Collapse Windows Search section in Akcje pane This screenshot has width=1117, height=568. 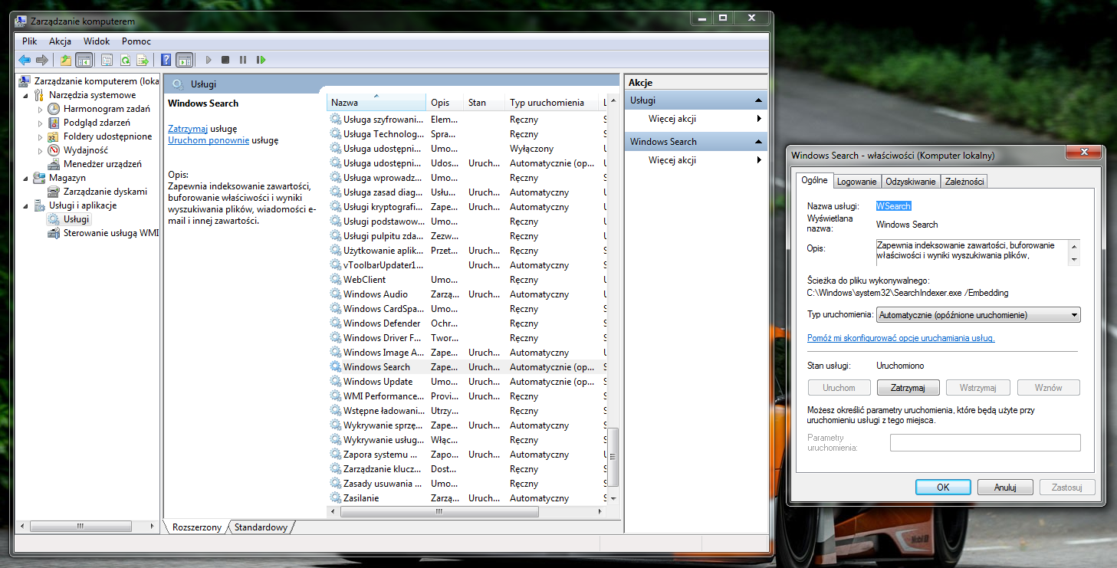click(x=758, y=142)
